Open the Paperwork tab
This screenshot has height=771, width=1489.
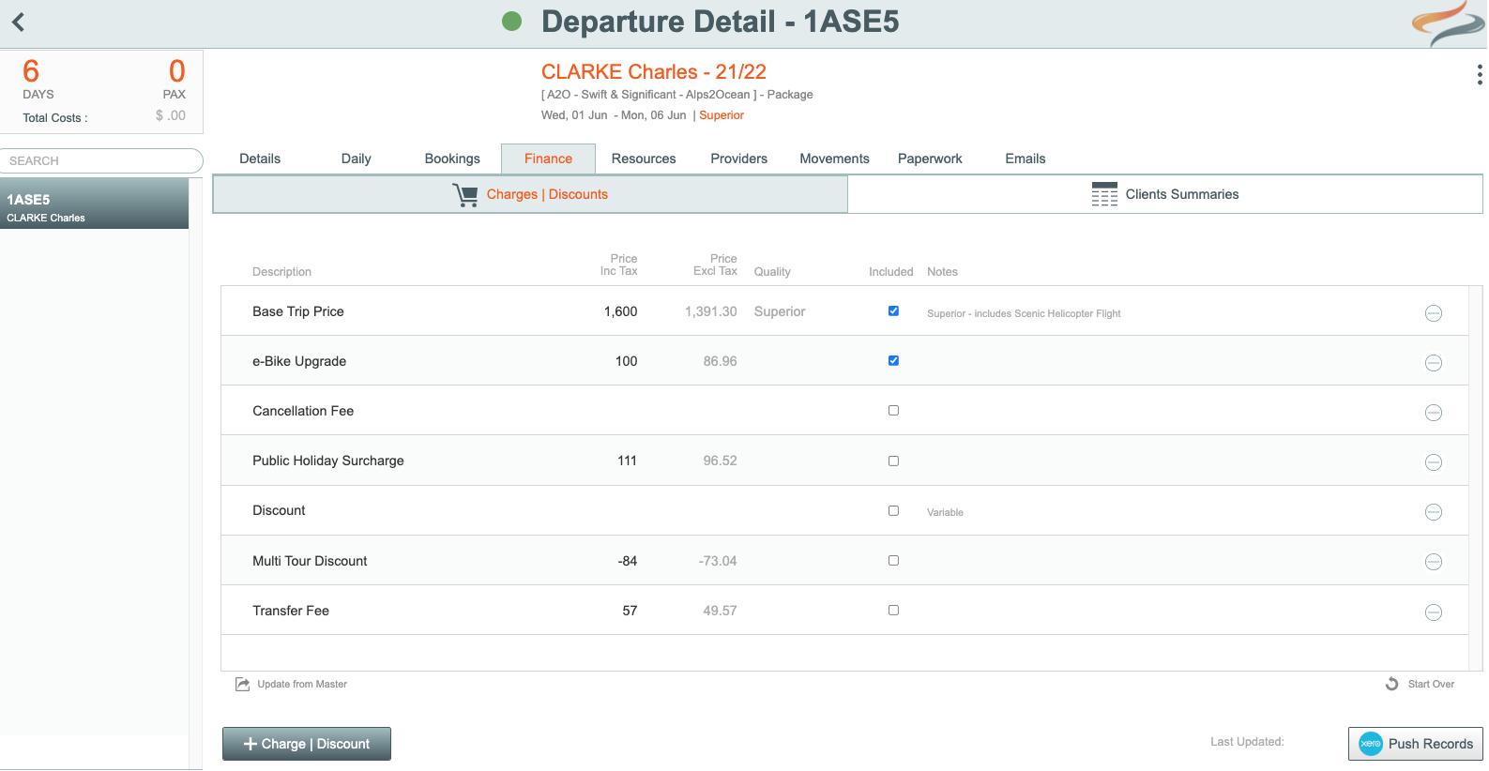[930, 159]
